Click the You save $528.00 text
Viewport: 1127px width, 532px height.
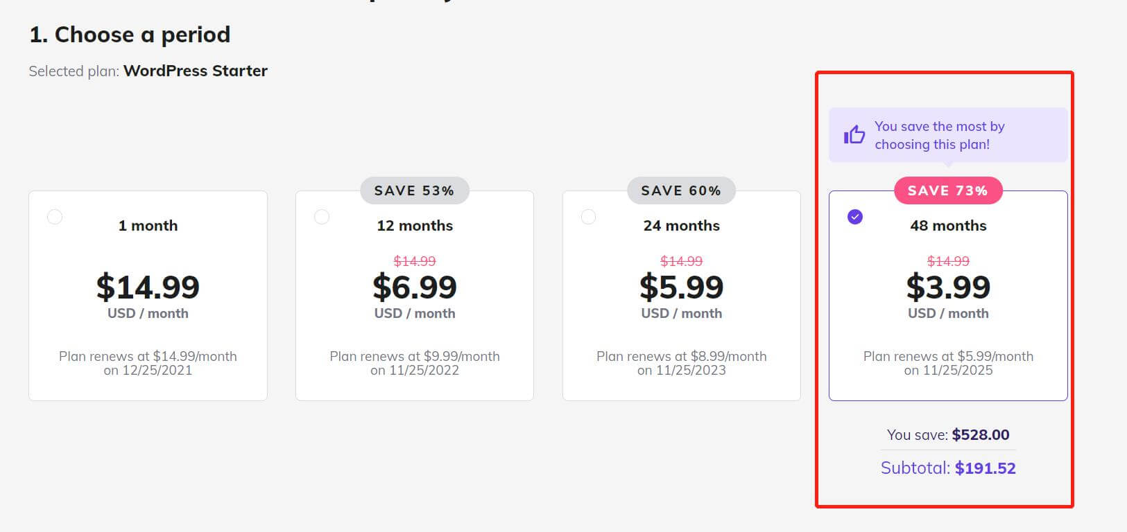pyautogui.click(x=948, y=435)
